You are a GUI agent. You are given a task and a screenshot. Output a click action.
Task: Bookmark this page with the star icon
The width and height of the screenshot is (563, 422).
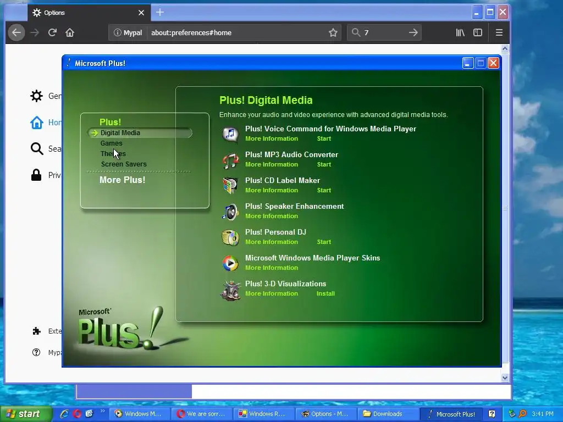(333, 32)
